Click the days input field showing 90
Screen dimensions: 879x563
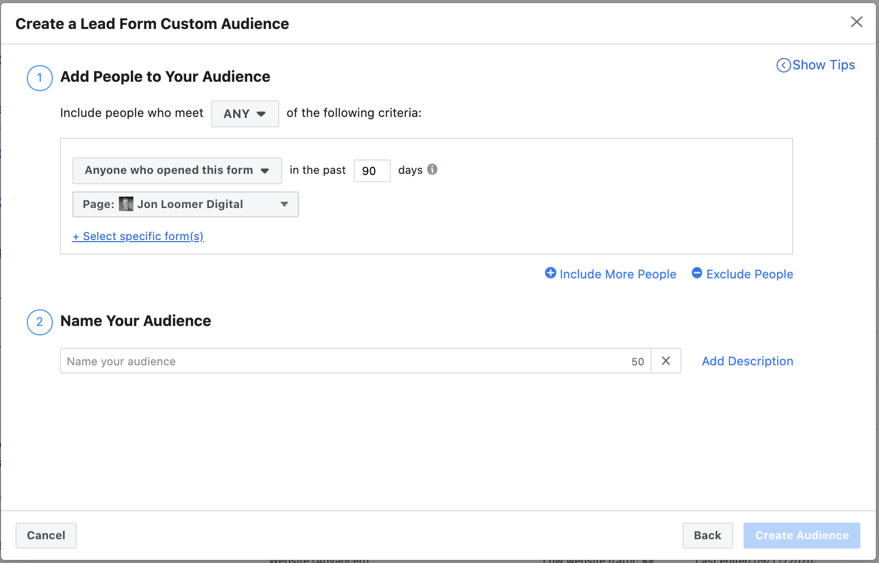point(372,171)
